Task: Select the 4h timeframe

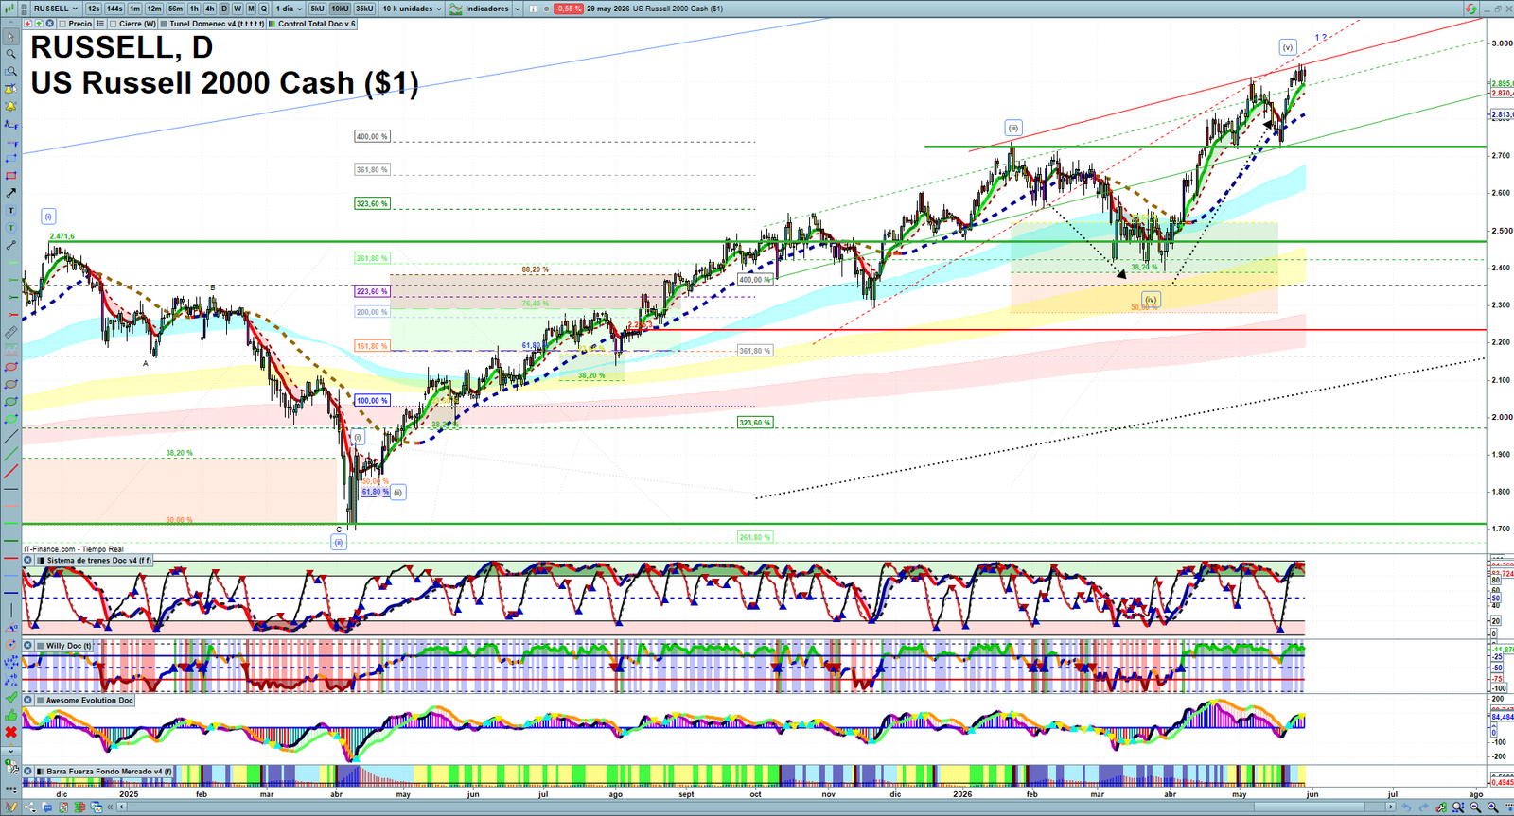Action: click(x=210, y=9)
